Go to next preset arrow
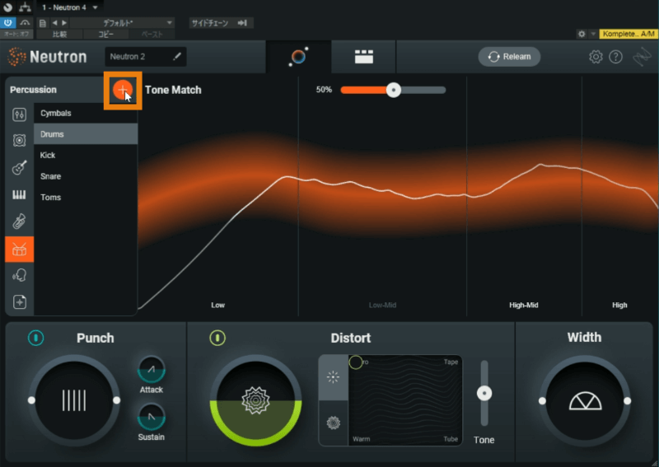Viewport: 659px width, 467px height. click(x=64, y=23)
